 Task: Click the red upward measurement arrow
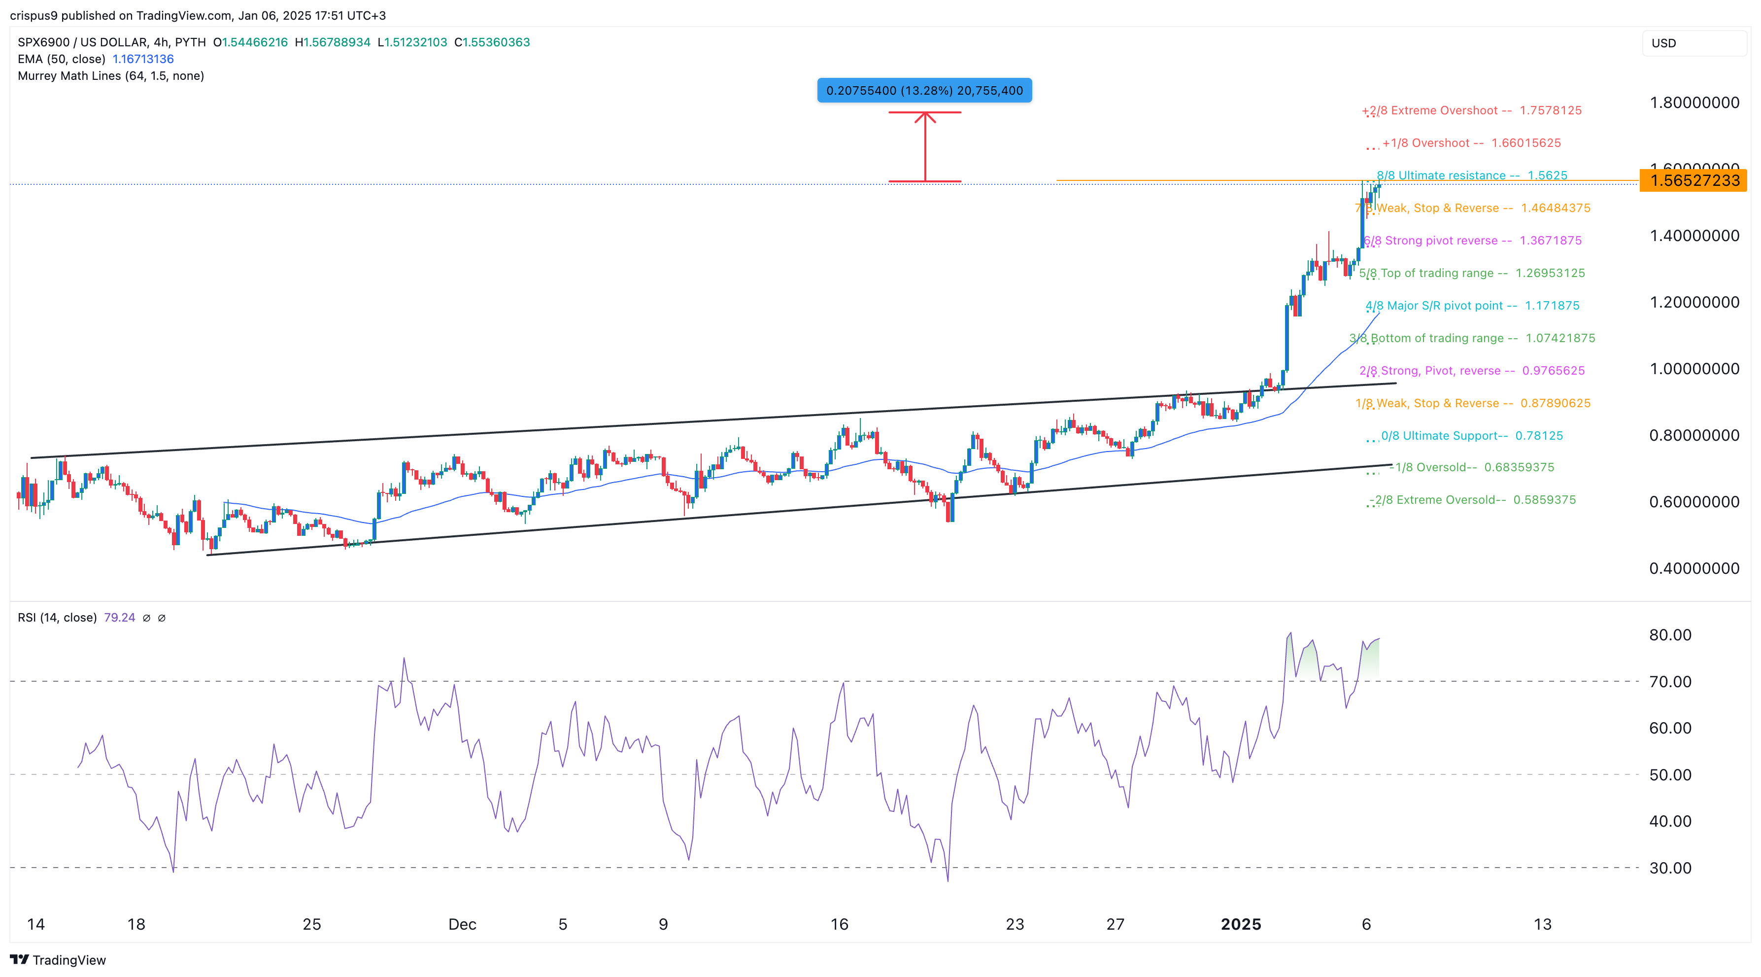[x=925, y=147]
